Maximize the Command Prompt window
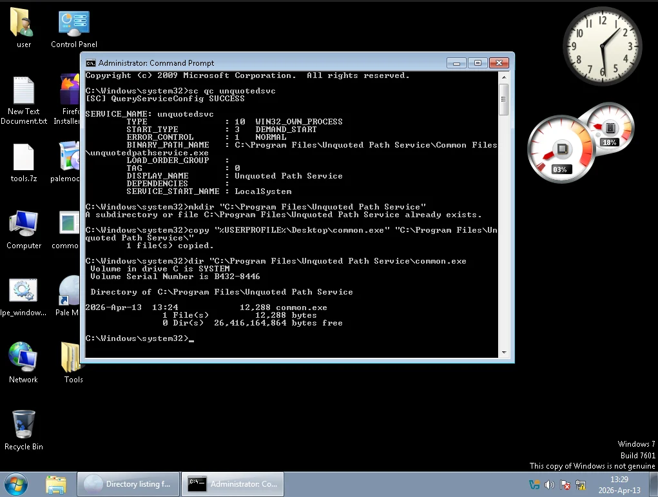Image resolution: width=658 pixels, height=497 pixels. tap(478, 63)
